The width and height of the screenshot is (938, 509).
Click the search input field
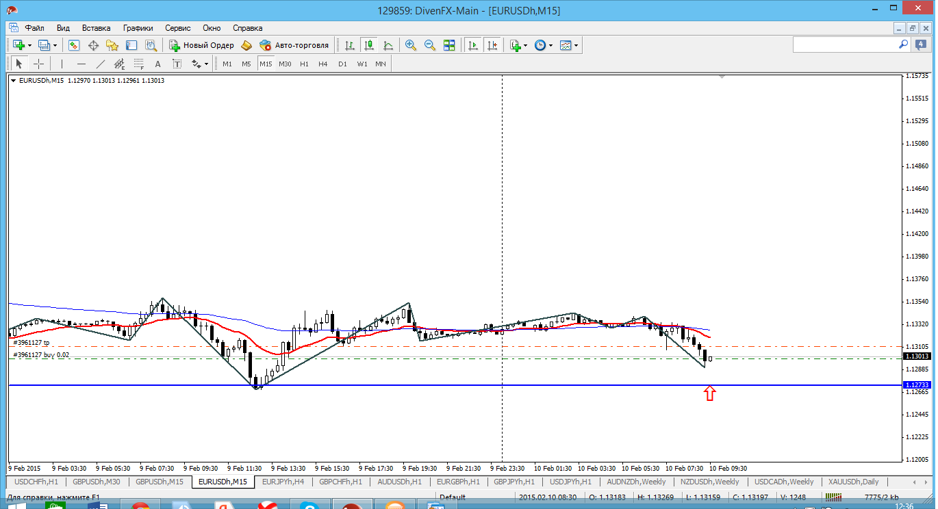click(845, 44)
